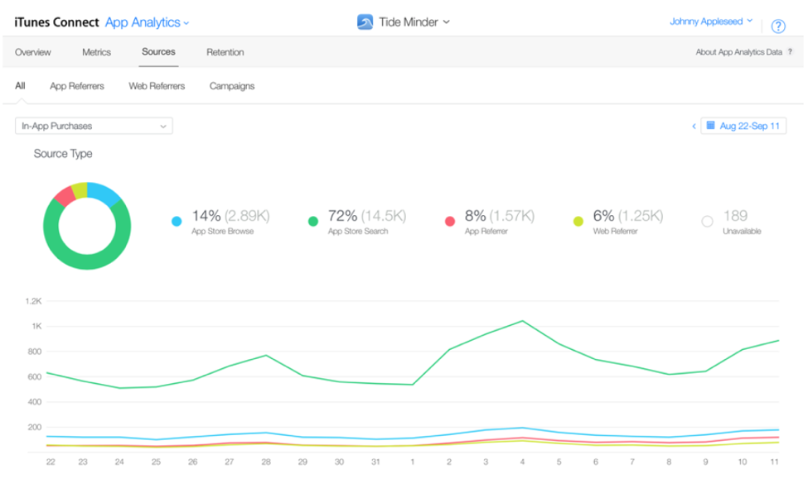Click the green segment of the donut chart

coord(87,262)
